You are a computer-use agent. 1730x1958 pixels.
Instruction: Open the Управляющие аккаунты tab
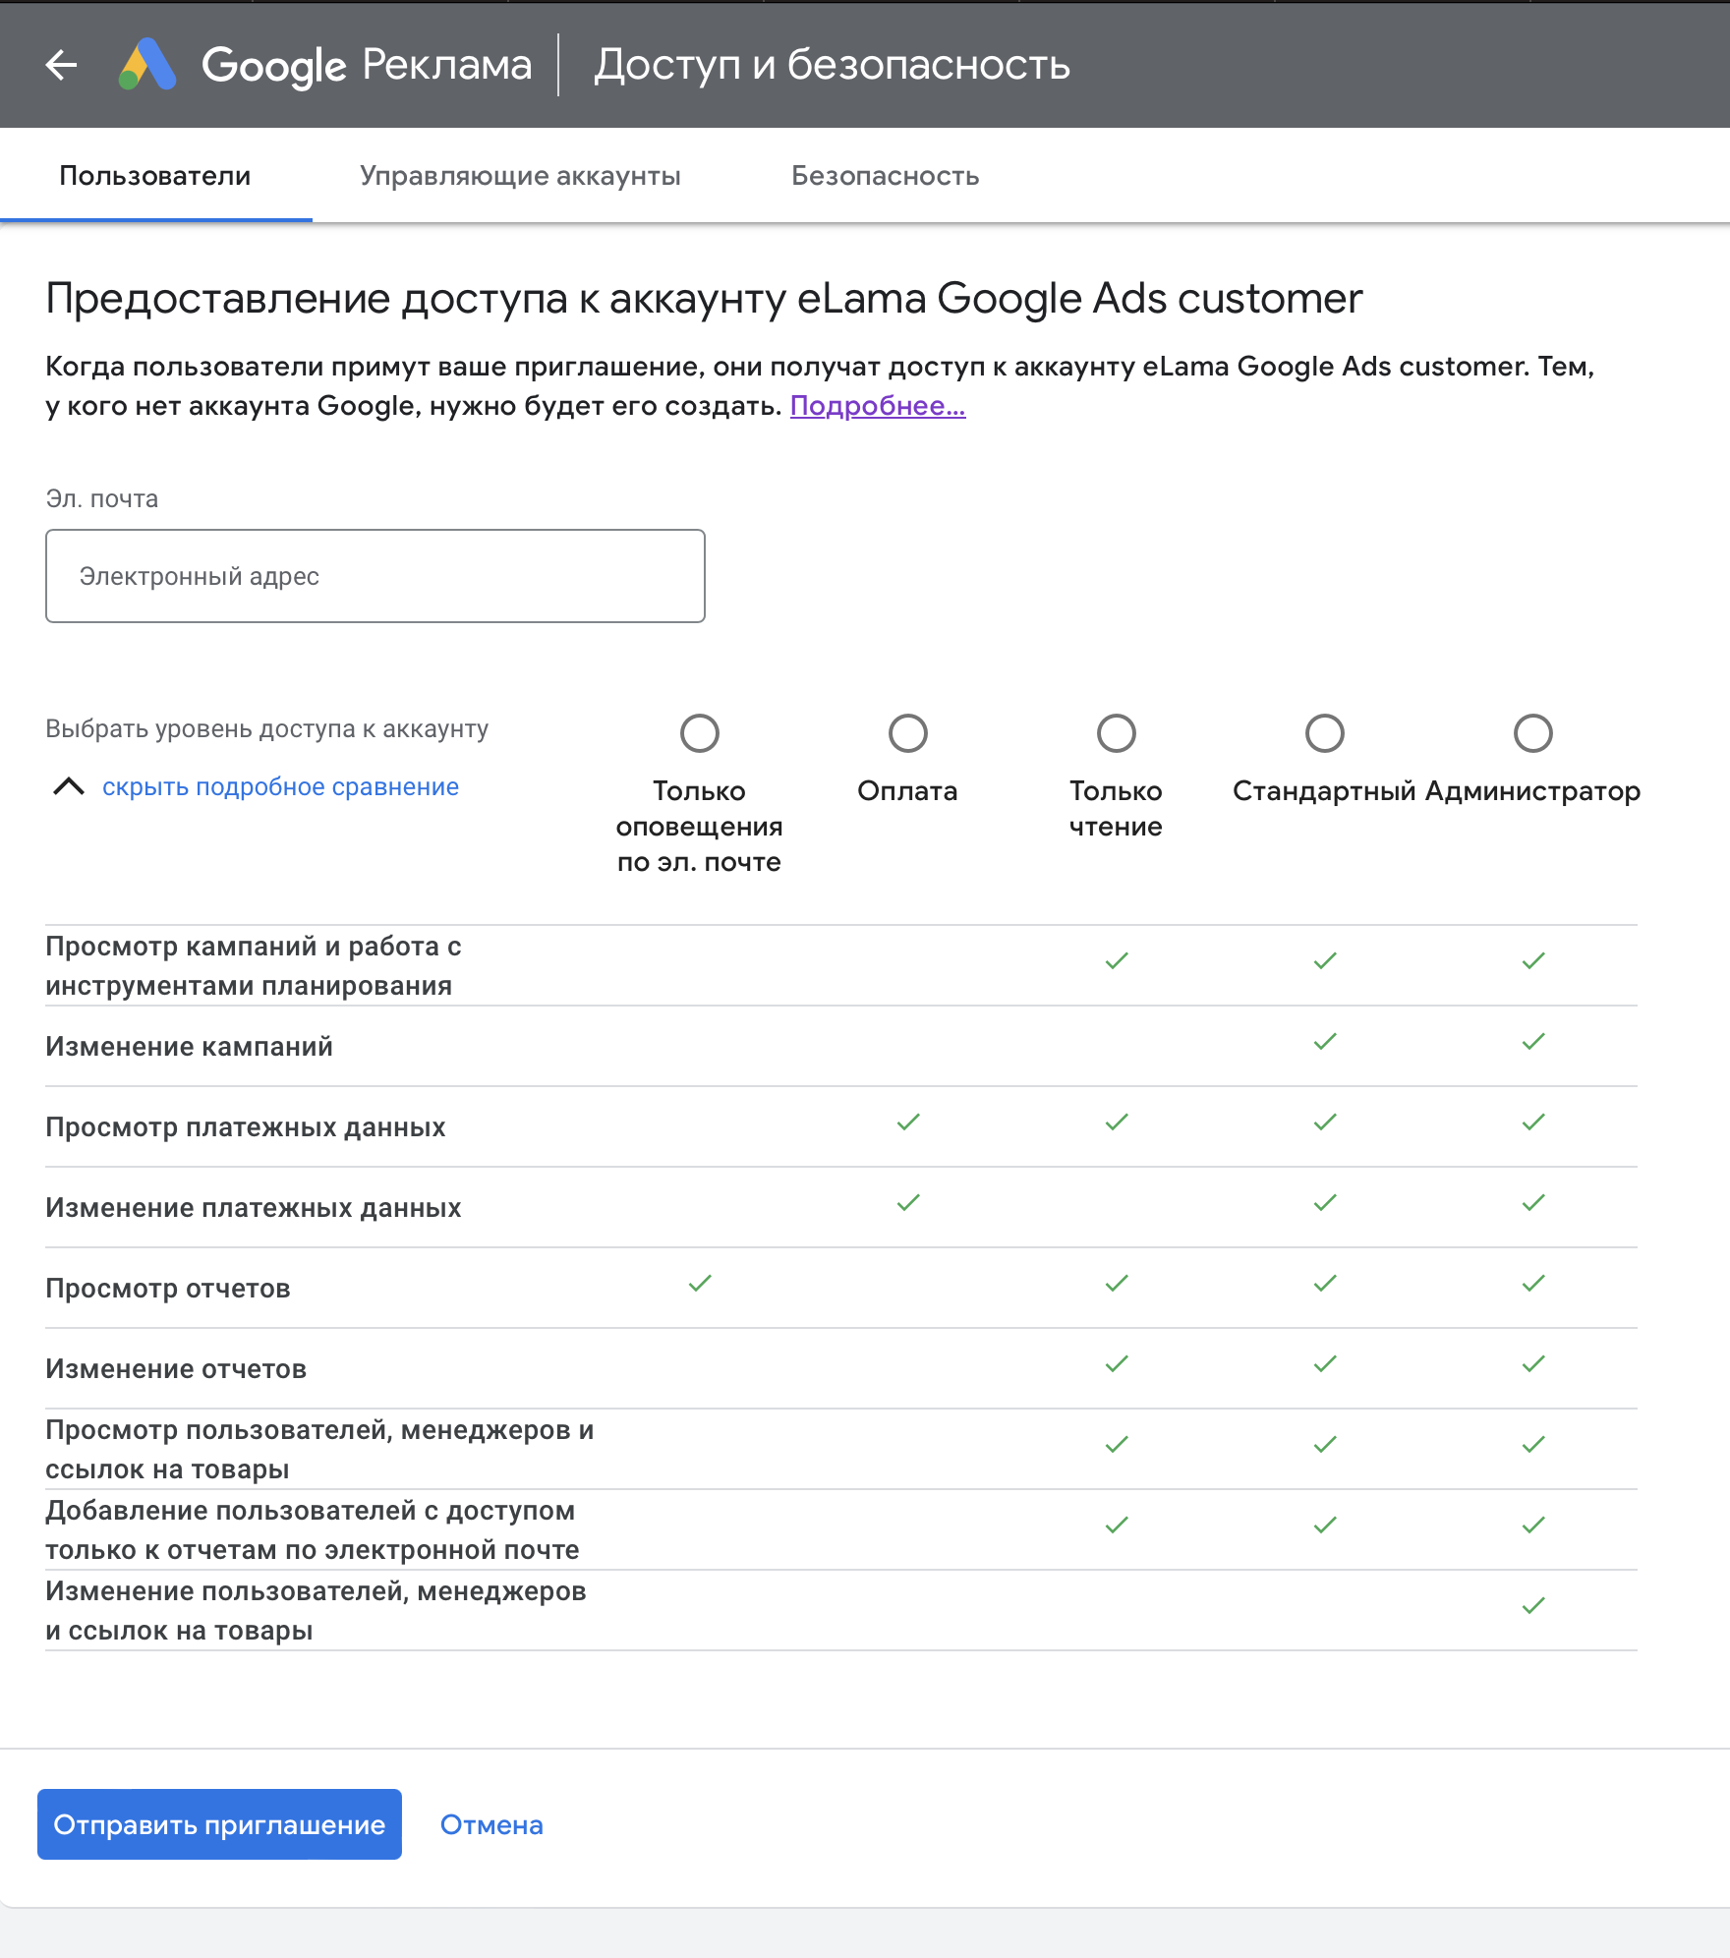(x=520, y=176)
